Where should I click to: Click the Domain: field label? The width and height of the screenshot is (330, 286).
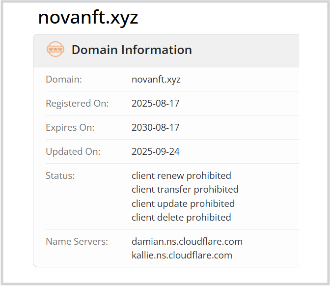(x=64, y=79)
